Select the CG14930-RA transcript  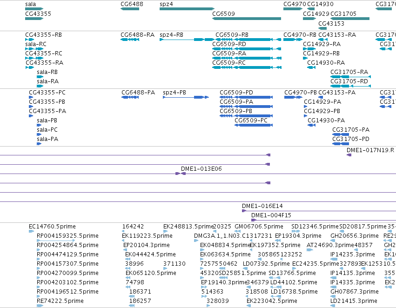tap(311, 67)
